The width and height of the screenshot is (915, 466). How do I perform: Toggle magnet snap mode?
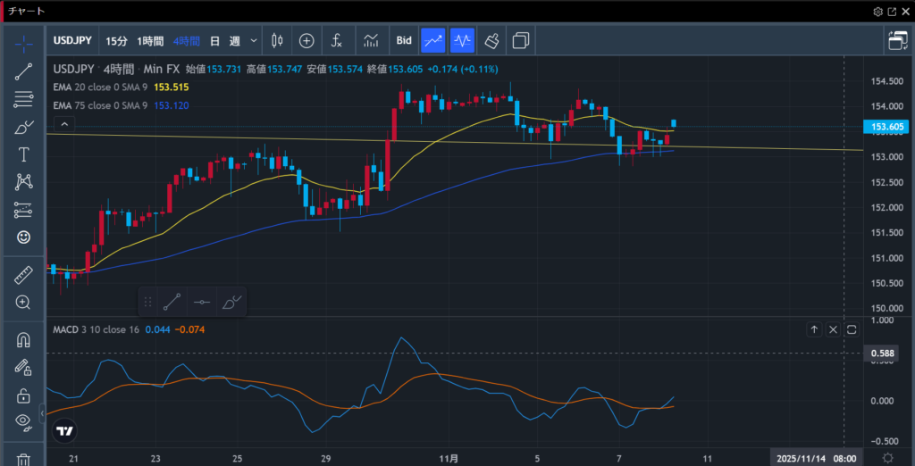(x=24, y=340)
